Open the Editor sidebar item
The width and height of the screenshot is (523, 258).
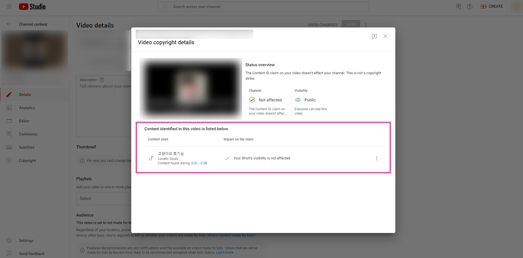(x=24, y=121)
